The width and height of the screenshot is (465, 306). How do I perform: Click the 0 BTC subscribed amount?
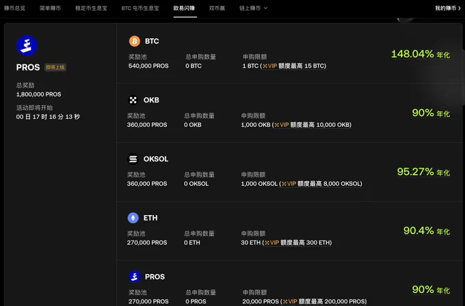pos(194,66)
